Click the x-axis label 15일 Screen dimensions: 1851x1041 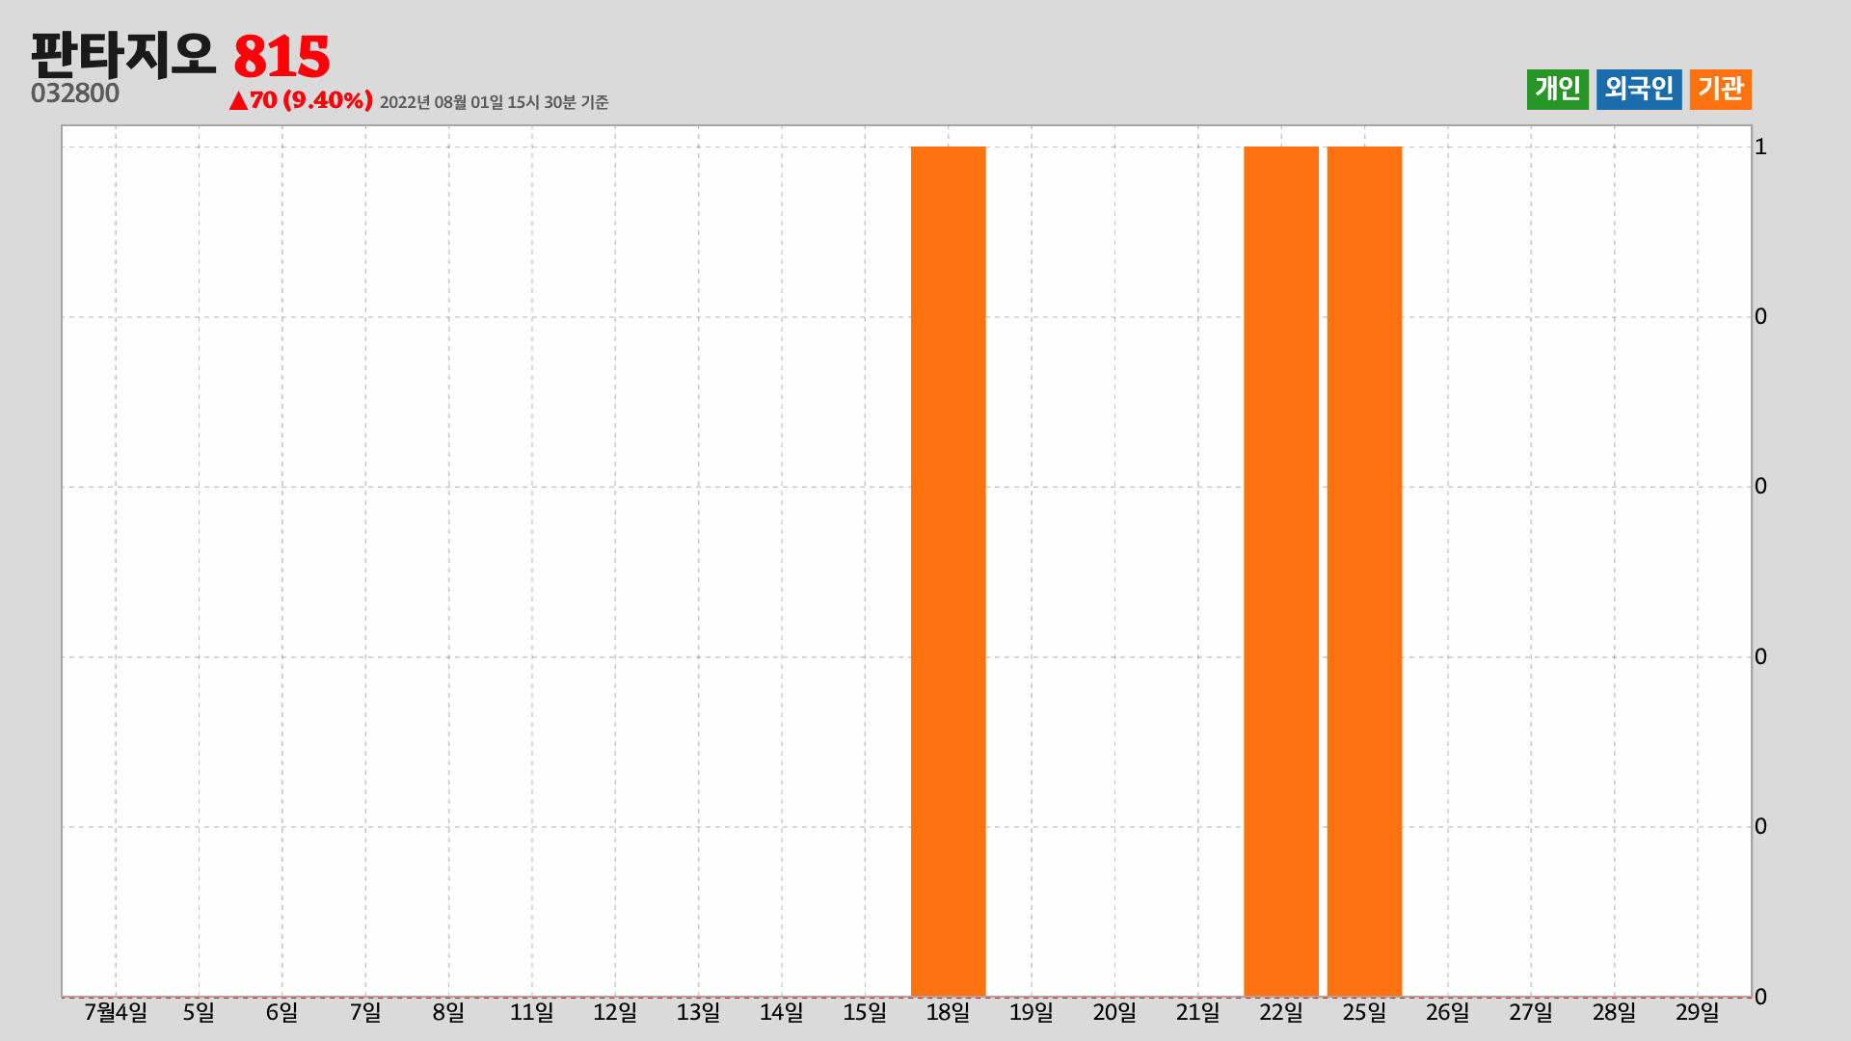[x=865, y=1012]
